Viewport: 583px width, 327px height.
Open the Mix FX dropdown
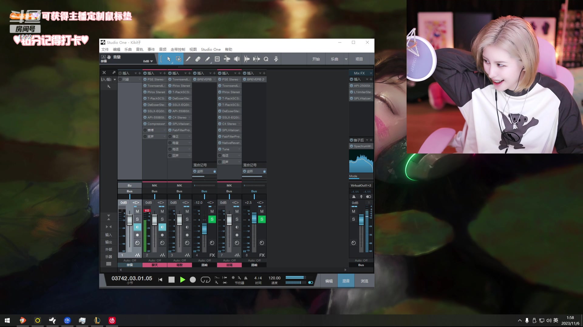click(x=371, y=73)
